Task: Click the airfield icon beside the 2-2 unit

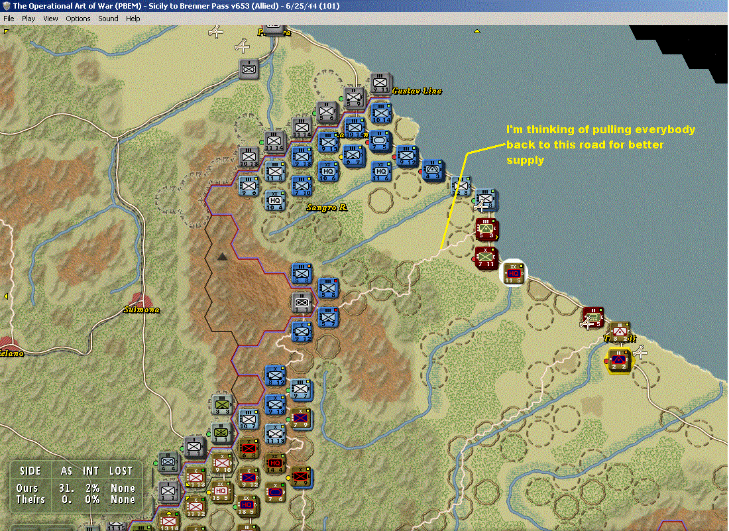Action: 641,352
